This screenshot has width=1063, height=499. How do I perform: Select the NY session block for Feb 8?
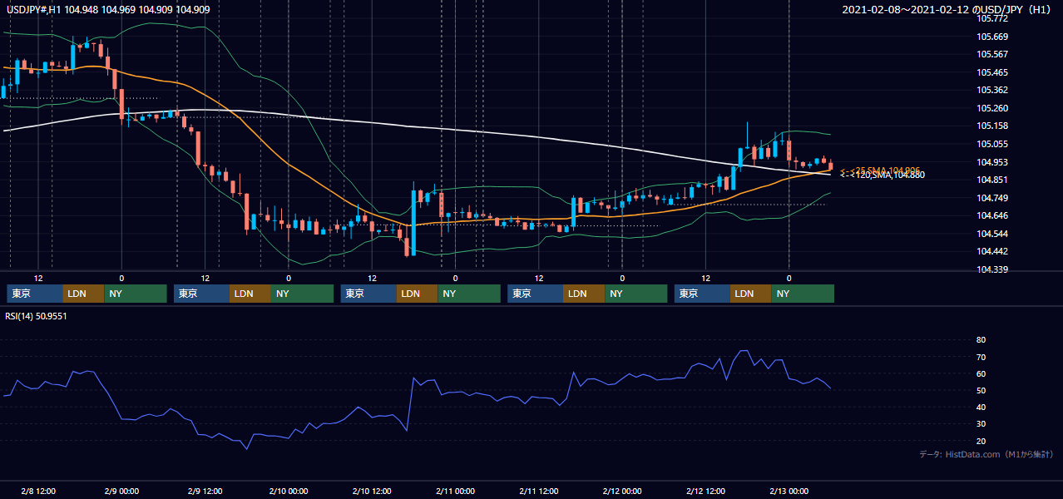pos(136,294)
